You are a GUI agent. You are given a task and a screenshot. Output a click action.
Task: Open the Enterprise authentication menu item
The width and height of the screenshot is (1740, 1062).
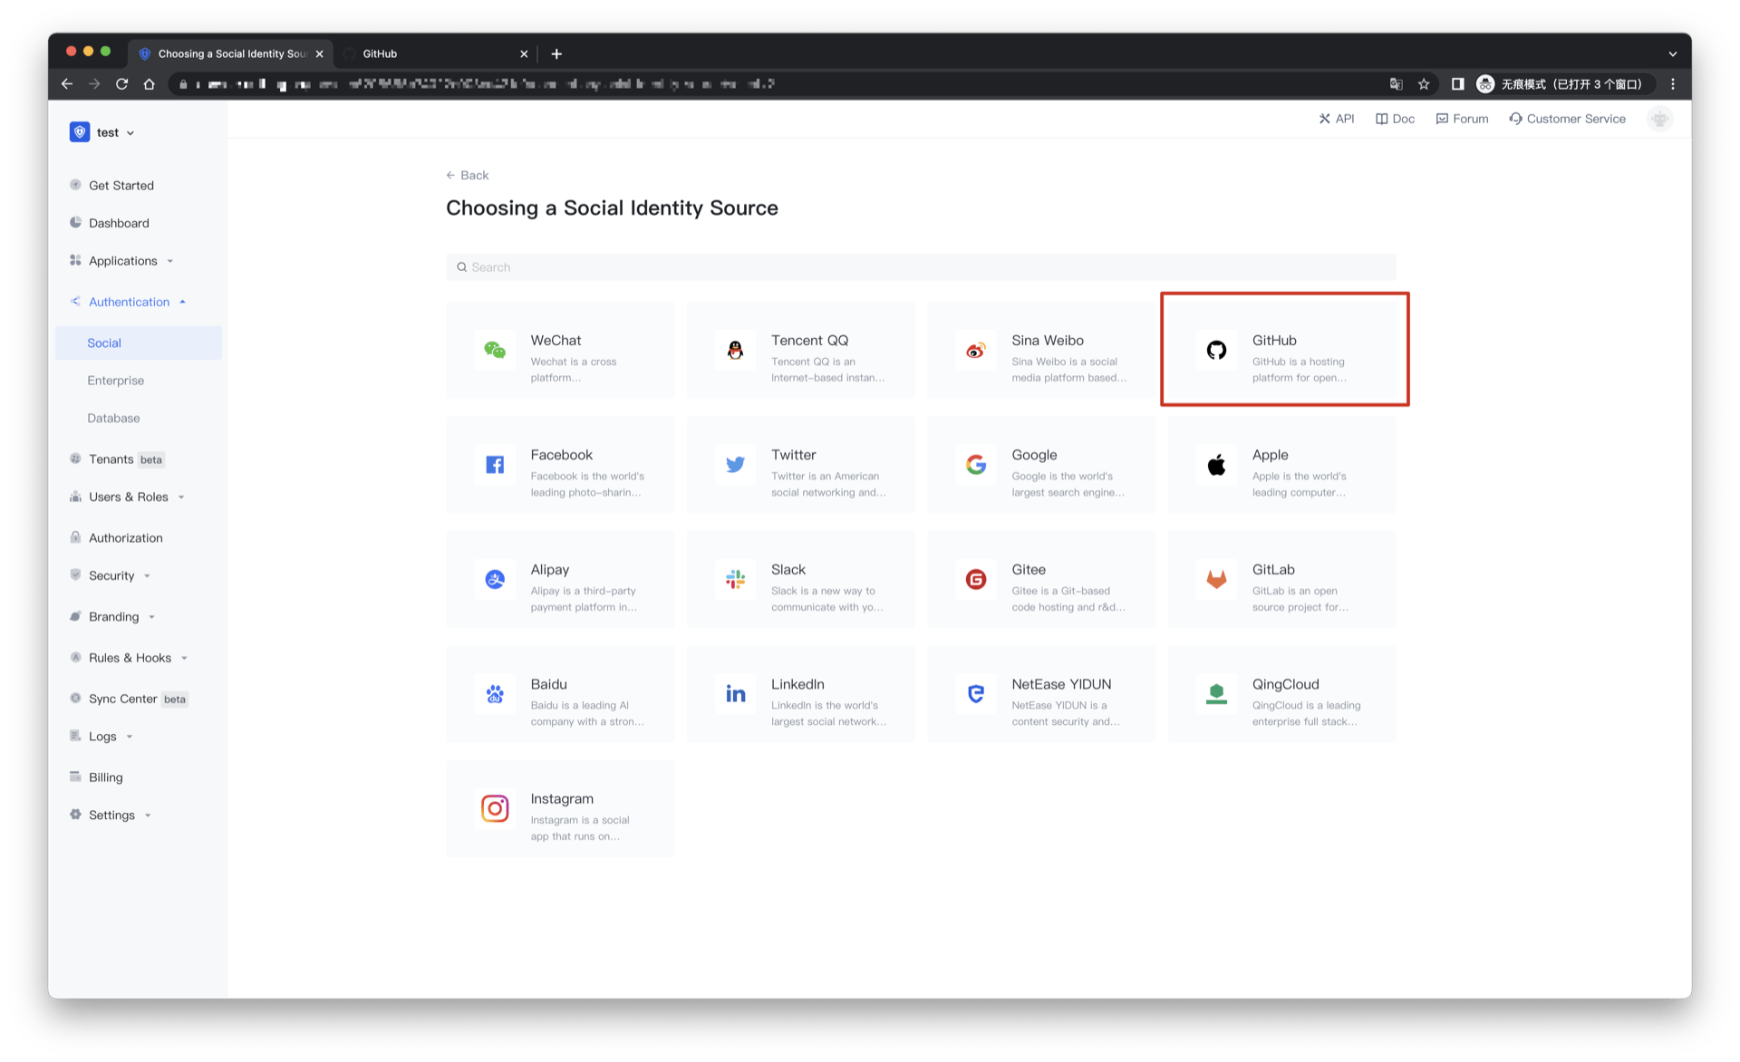(116, 381)
